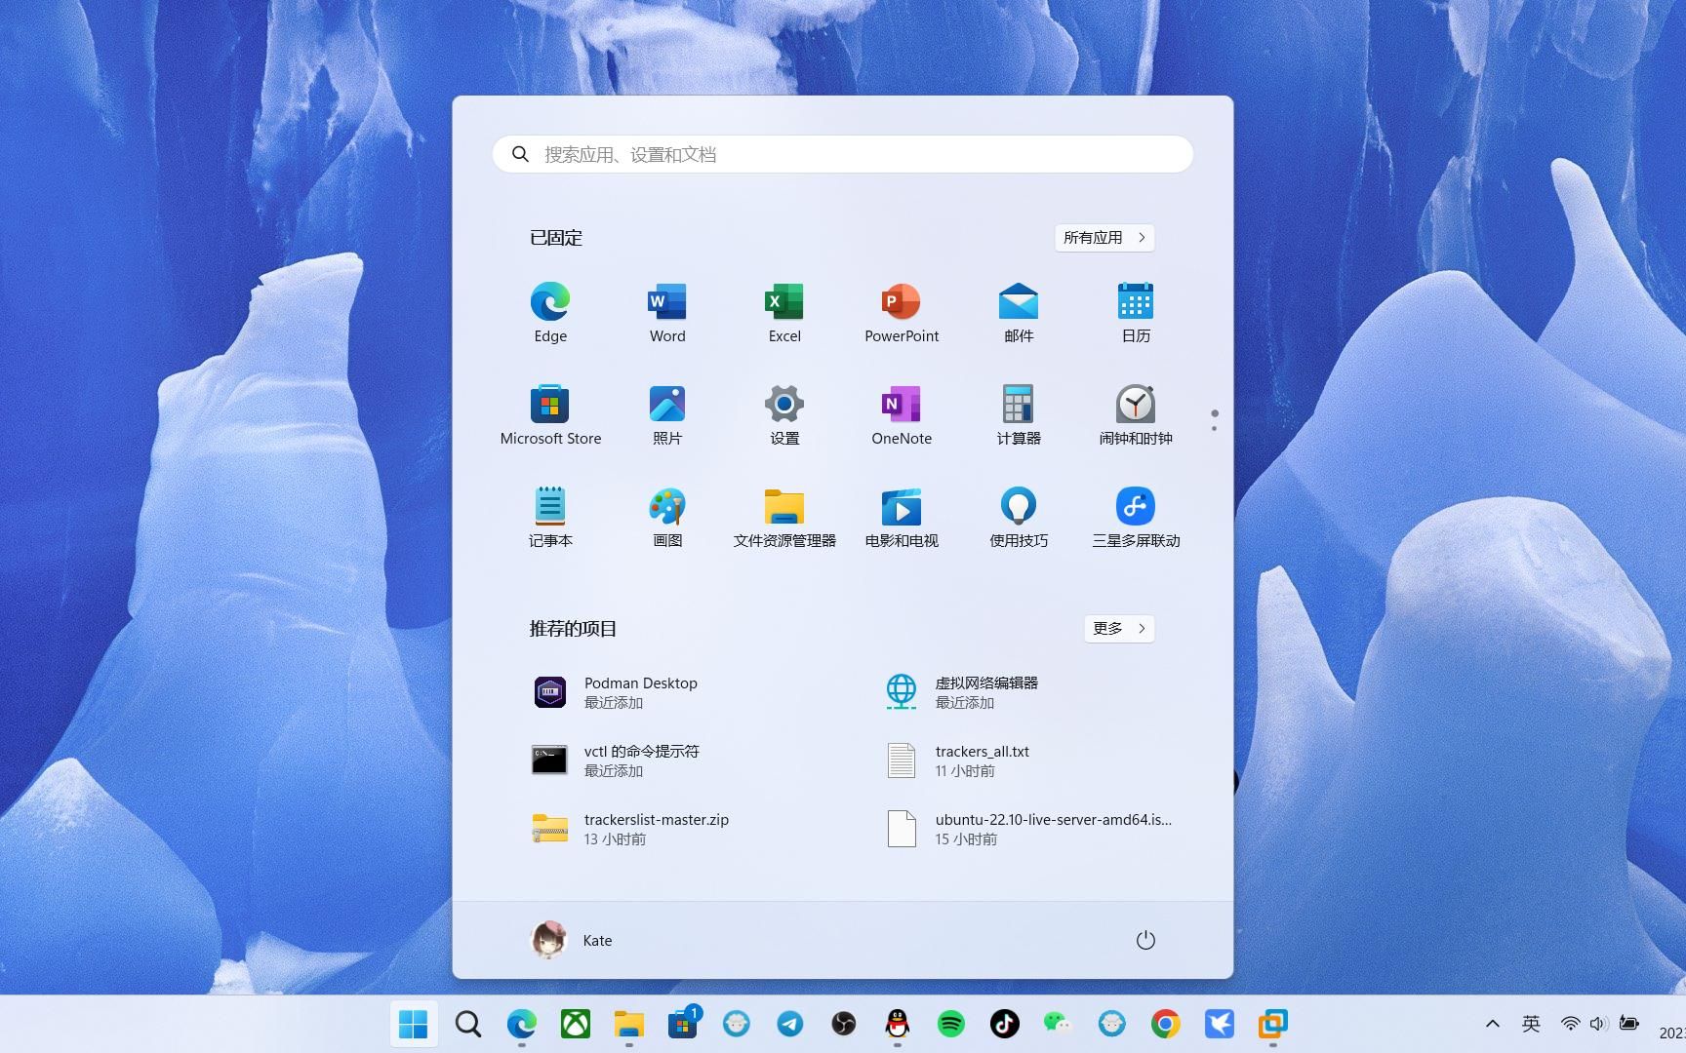The height and width of the screenshot is (1053, 1686).
Task: Launch the 三星多屏联动 app
Action: tap(1136, 517)
